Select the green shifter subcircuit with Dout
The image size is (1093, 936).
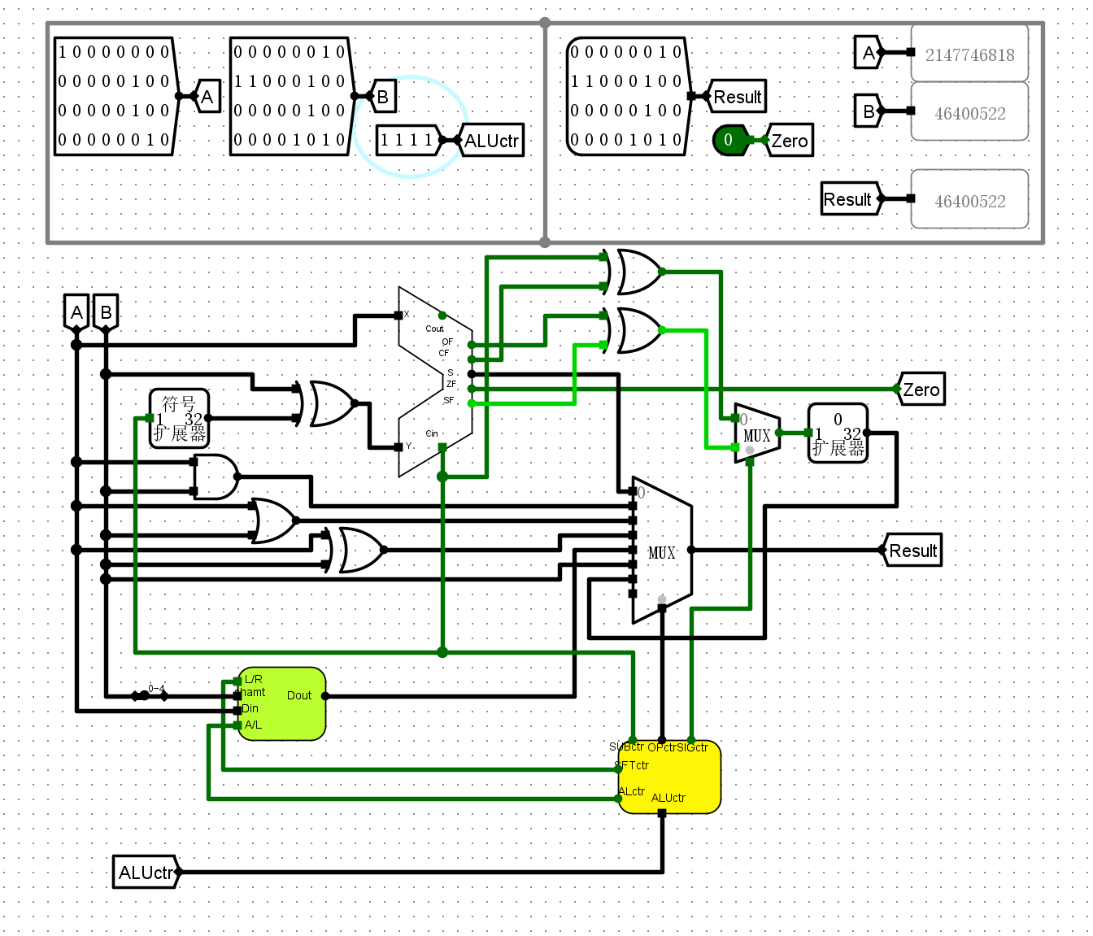pyautogui.click(x=281, y=703)
